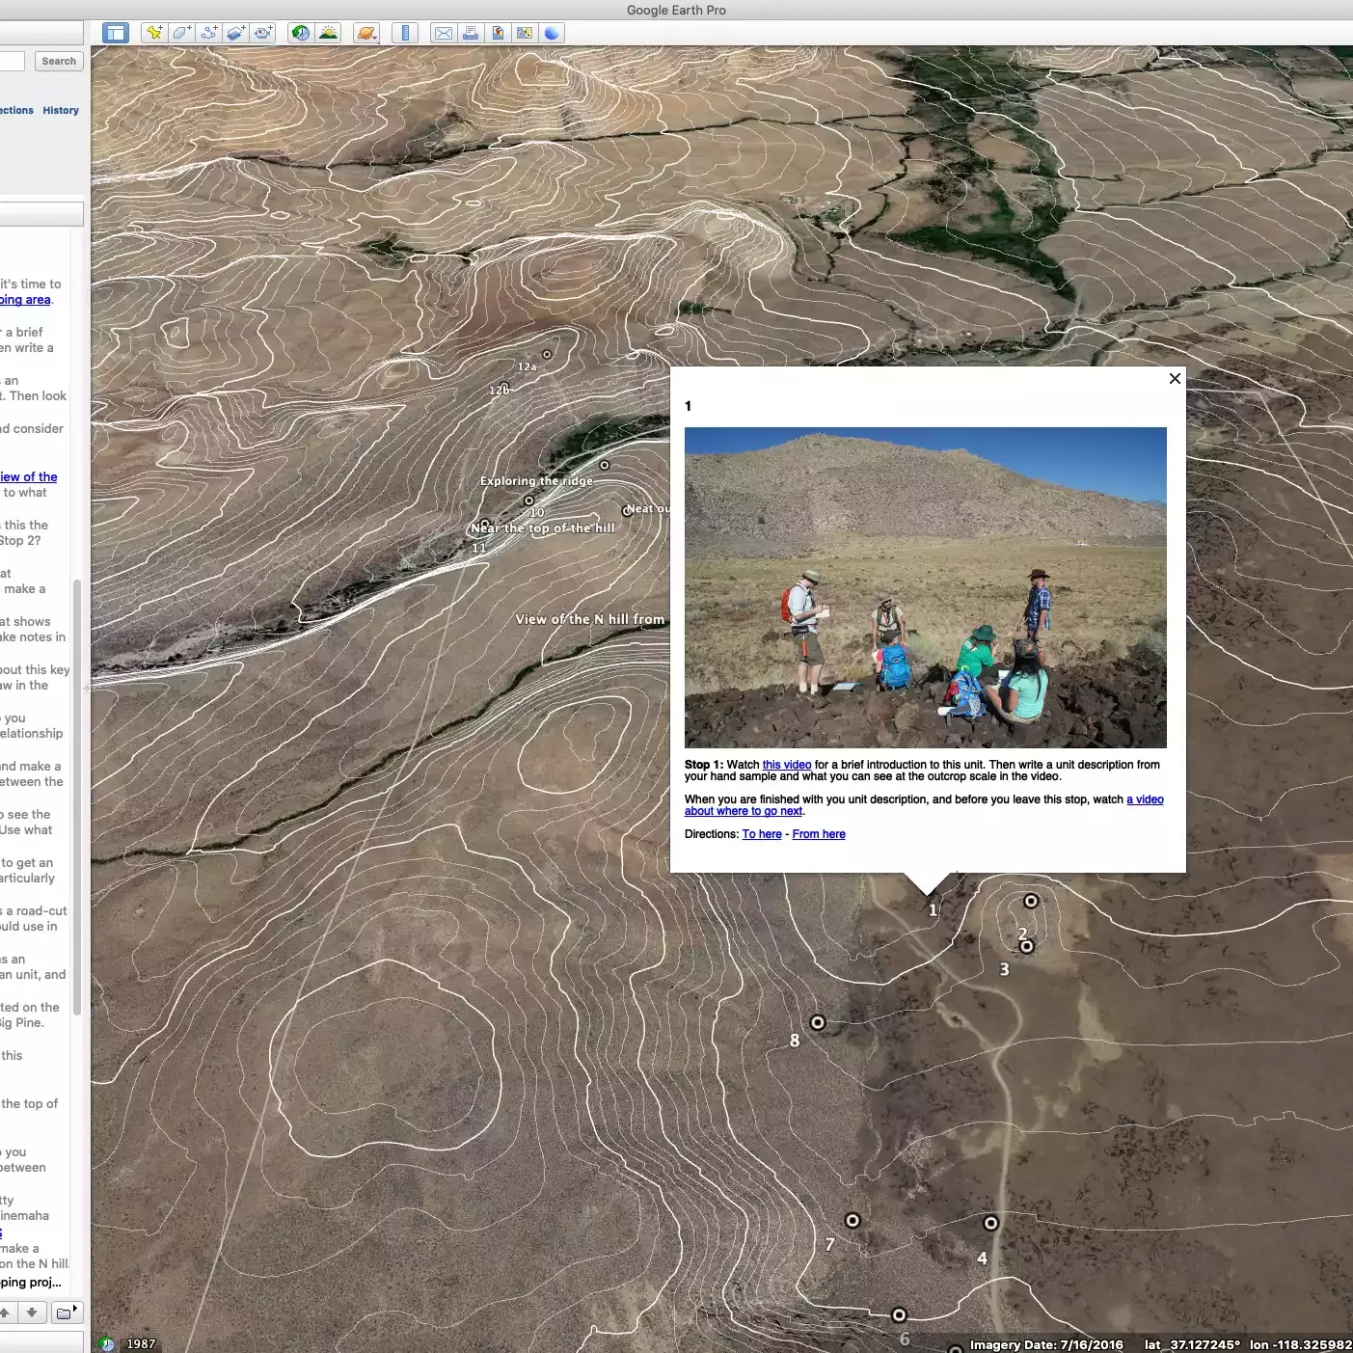Click the Search button
The image size is (1353, 1353).
58,61
